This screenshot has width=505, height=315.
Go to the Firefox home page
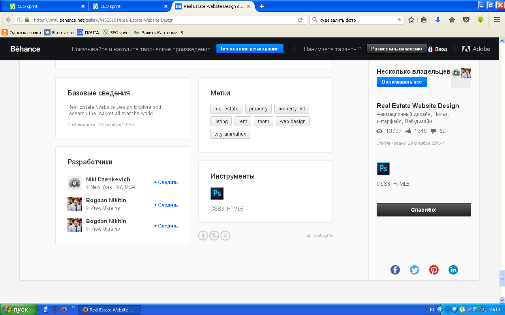(x=452, y=20)
